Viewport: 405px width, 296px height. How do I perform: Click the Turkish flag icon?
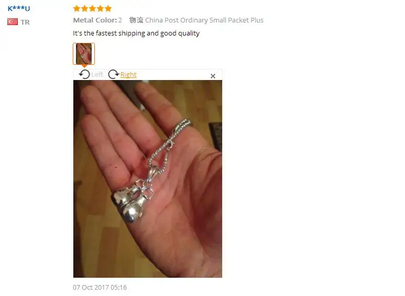click(13, 22)
